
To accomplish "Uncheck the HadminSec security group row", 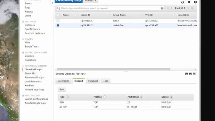I will pos(58,26).
